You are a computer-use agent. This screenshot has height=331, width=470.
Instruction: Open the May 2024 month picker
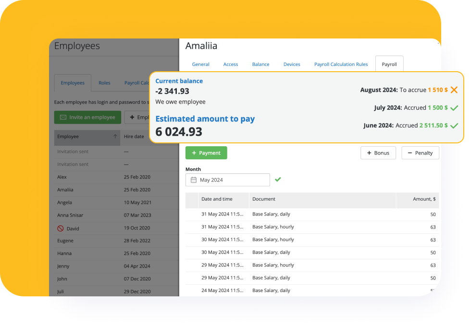227,179
